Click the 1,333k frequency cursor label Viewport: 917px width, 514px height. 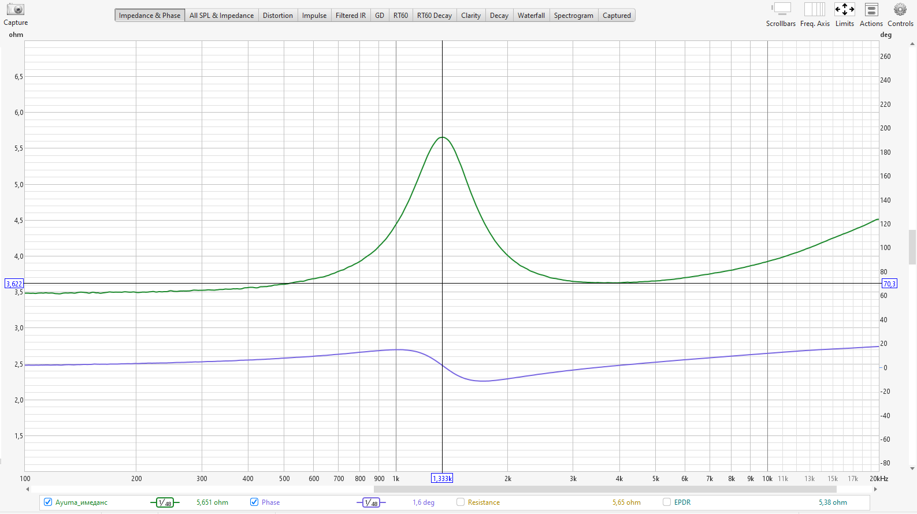442,478
